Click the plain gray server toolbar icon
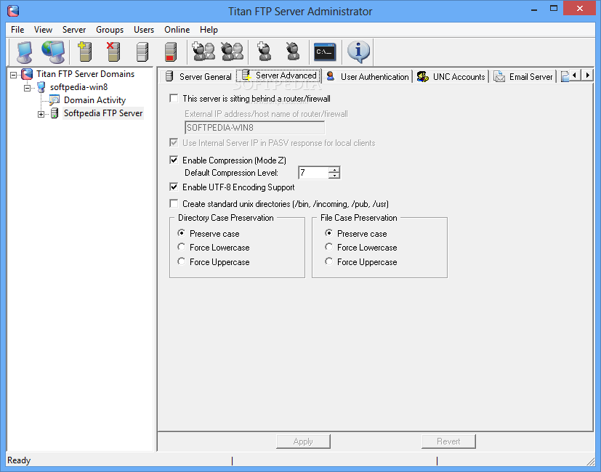 click(x=142, y=52)
